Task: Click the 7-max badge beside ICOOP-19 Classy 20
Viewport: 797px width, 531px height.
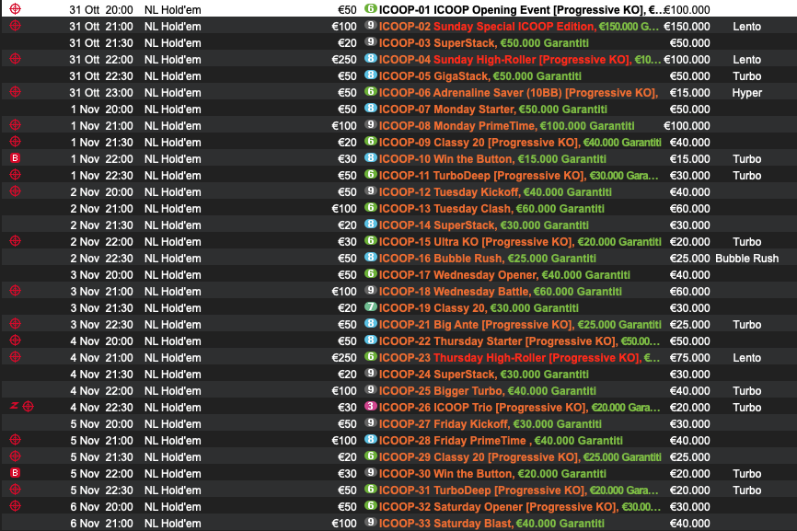Action: click(371, 307)
